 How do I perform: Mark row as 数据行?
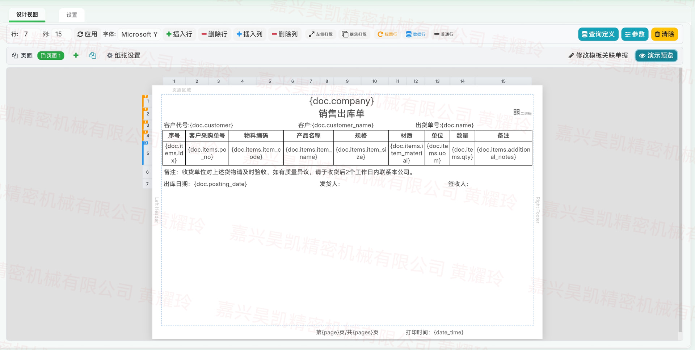pos(416,34)
